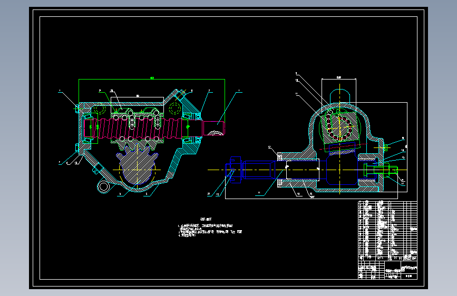Click the blue output shaft in right view
The image size is (457, 296).
[300, 170]
